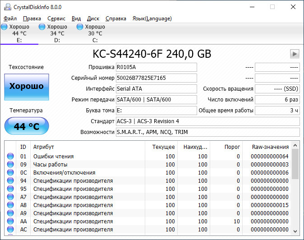Minimize the CrystalDiskInfo window
This screenshot has height=240, width=304.
[x=252, y=7]
